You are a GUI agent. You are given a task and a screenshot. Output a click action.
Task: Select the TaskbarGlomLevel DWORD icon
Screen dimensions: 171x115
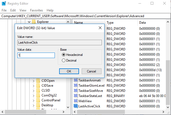click(76, 86)
